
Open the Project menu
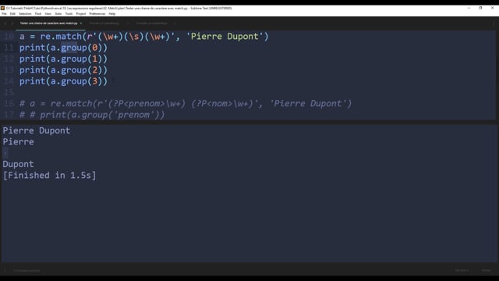click(x=81, y=14)
